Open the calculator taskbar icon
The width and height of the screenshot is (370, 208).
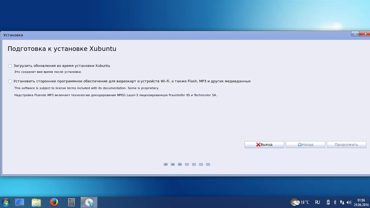point(72,202)
